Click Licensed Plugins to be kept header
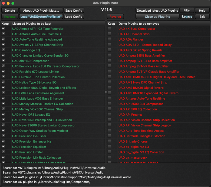The width and height of the screenshot is (211, 187). tap(32, 24)
